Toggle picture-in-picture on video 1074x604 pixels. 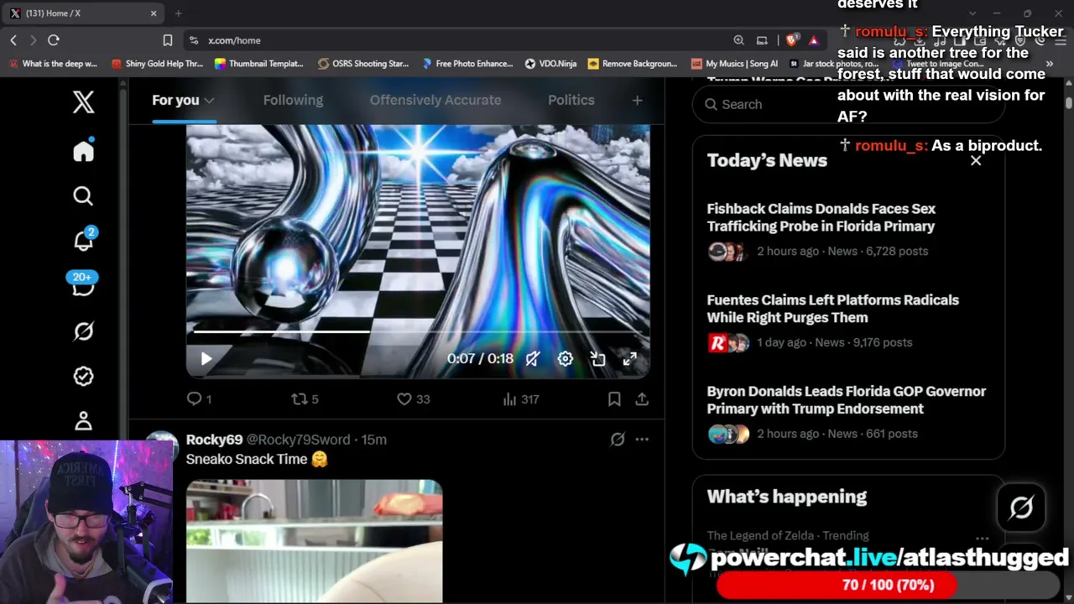597,359
